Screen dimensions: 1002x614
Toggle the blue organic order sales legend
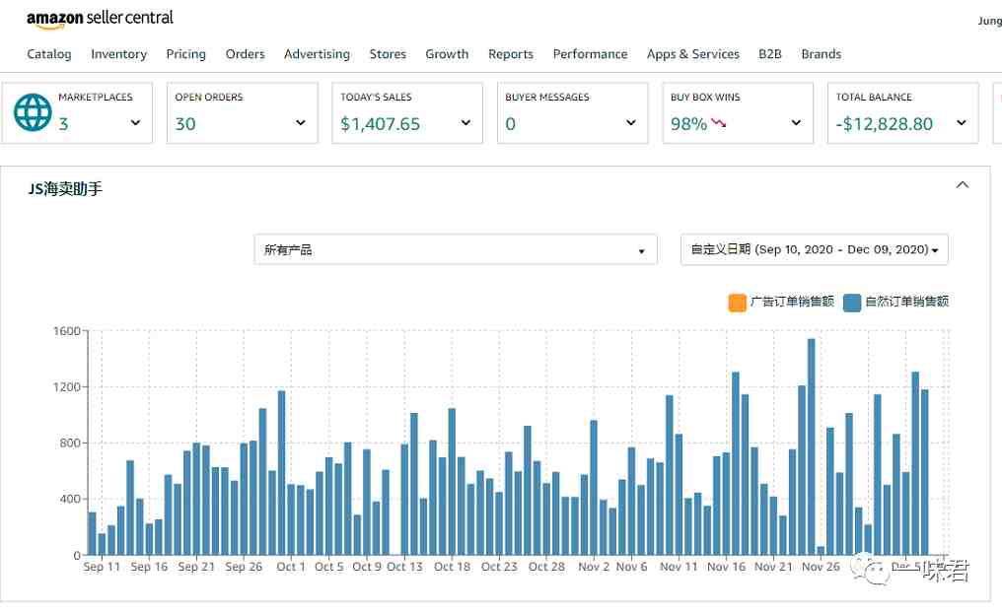[852, 303]
